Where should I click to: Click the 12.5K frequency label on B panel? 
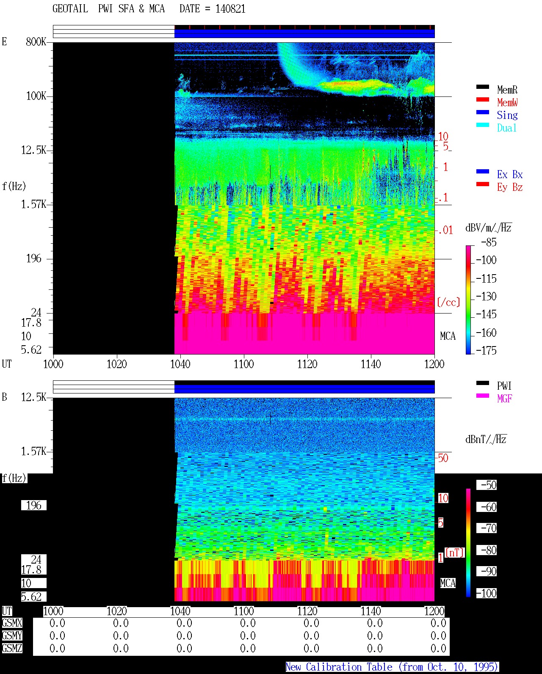click(33, 397)
